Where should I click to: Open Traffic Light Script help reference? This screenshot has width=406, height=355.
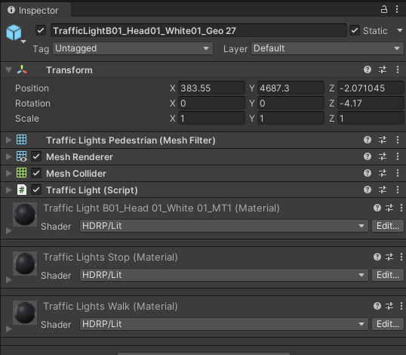coord(368,190)
